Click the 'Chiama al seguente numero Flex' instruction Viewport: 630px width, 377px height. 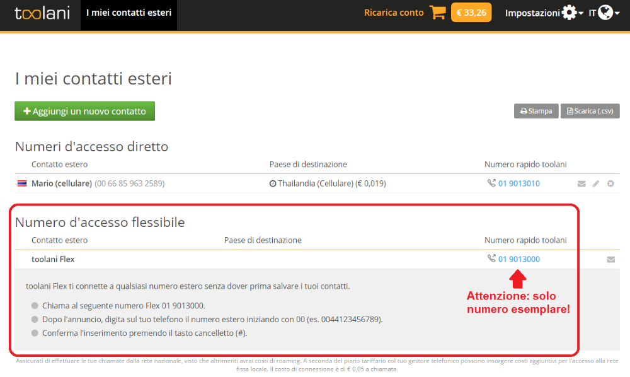[123, 306]
